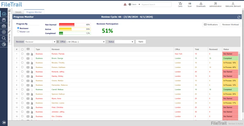Open the Office dropdown showing All Offices
This screenshot has height=126, width=244.
85,42
